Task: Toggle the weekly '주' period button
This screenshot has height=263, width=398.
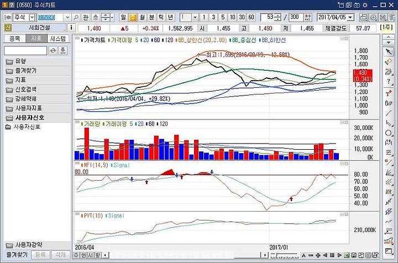Action: (133, 17)
